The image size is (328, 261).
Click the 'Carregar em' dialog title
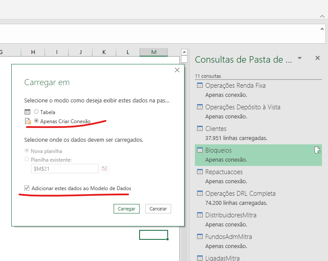[47, 83]
